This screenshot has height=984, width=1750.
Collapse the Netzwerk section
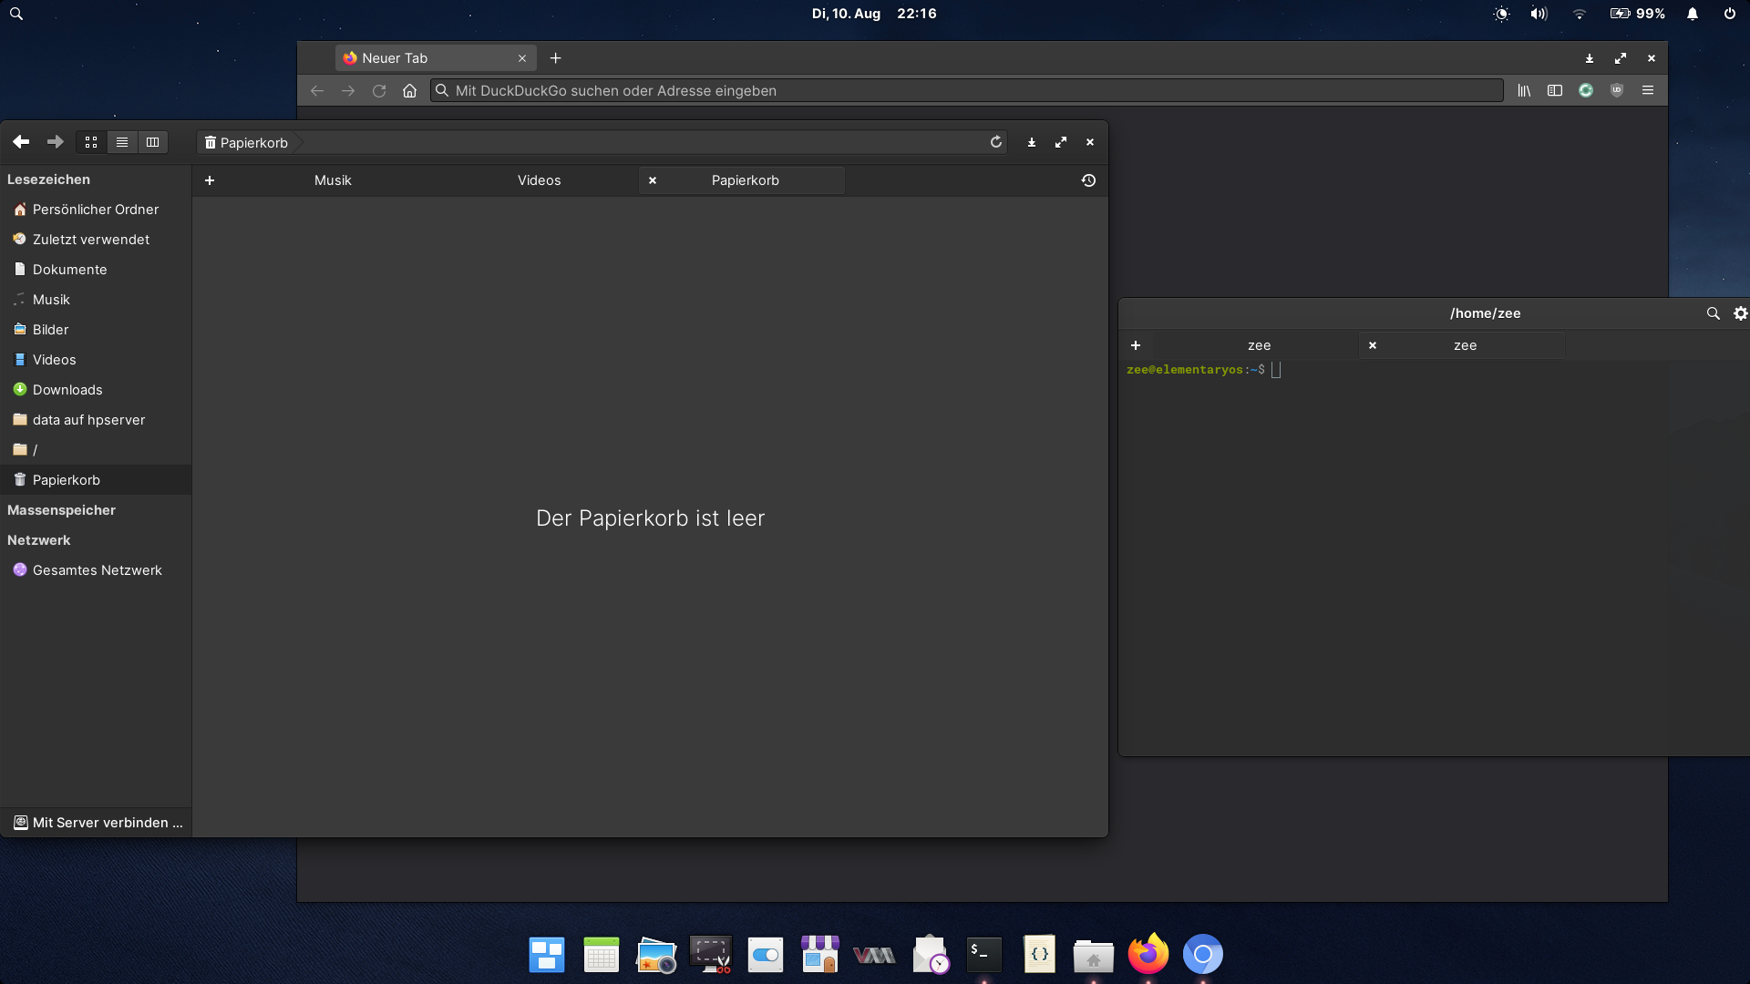[x=38, y=540]
